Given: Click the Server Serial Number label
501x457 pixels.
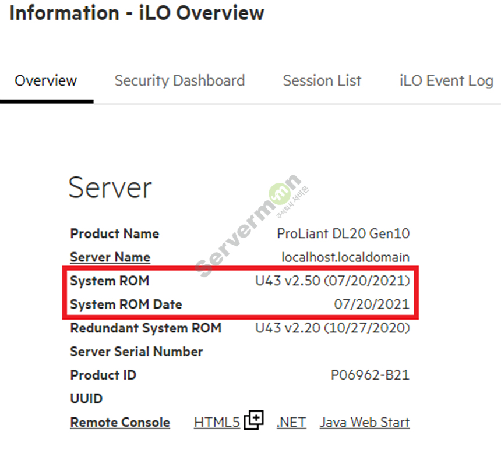Looking at the screenshot, I should (x=136, y=352).
